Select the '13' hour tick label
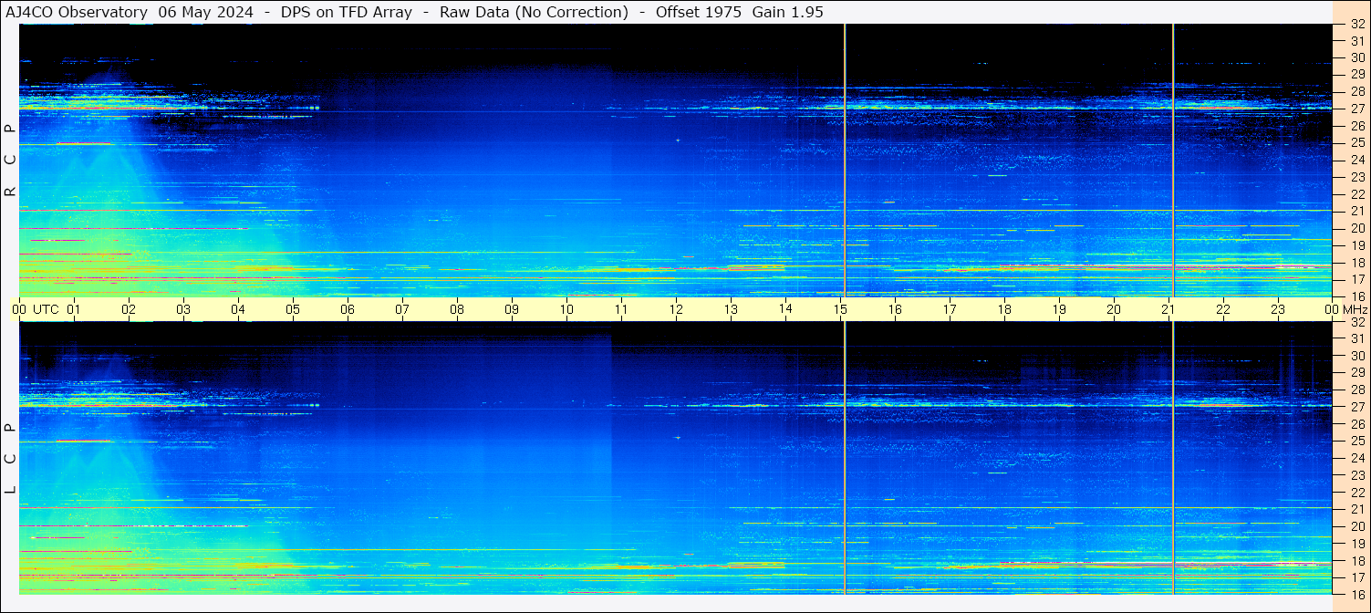The height and width of the screenshot is (613, 1371). [731, 309]
